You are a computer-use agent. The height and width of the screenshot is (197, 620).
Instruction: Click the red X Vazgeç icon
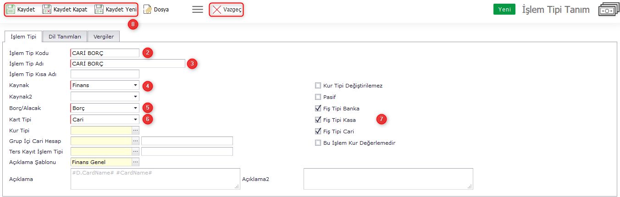pos(216,9)
